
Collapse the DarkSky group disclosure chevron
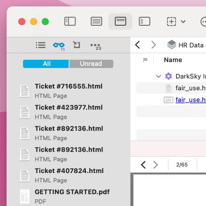[158, 76]
